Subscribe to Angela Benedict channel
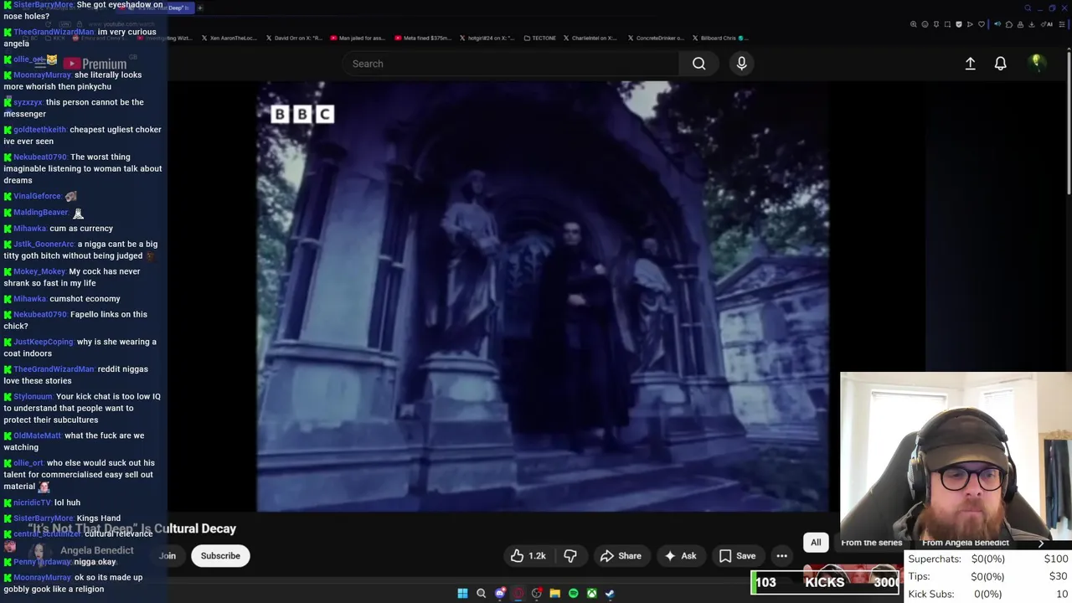This screenshot has height=603, width=1072. 220,556
